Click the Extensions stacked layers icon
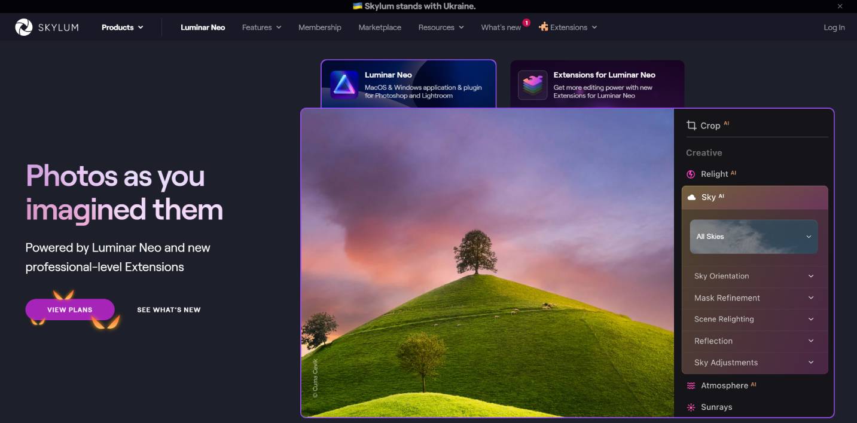Viewport: 857px width, 423px height. pyautogui.click(x=532, y=85)
